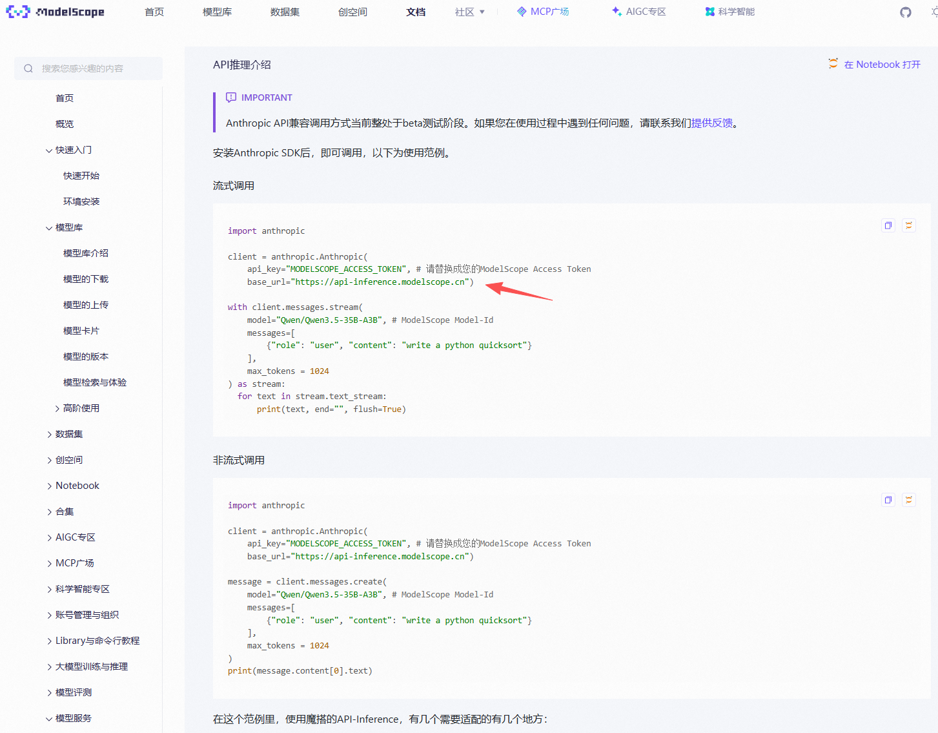This screenshot has width=938, height=733.
Task: Click the MCP广场 diamond icon
Action: point(522,12)
